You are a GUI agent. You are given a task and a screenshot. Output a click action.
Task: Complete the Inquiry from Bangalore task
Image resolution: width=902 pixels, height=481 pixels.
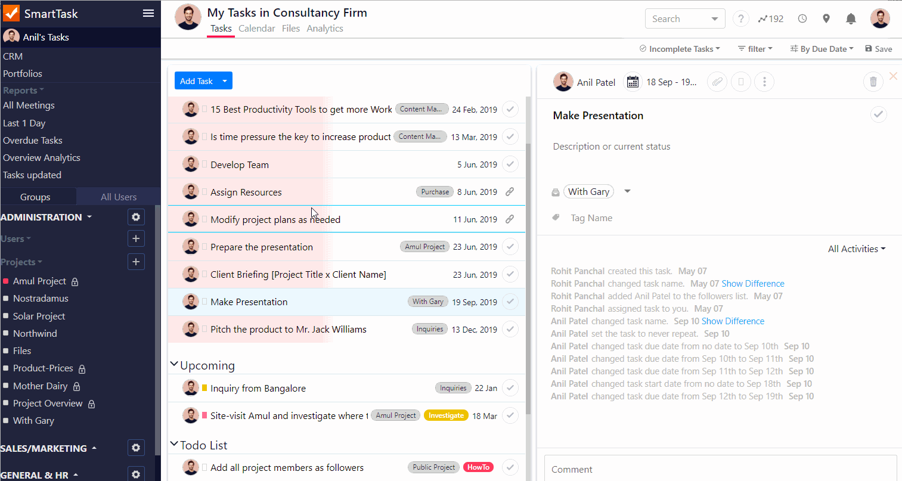(510, 388)
